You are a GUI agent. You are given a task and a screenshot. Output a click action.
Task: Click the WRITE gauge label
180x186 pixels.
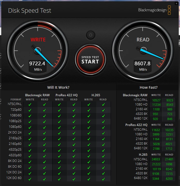coord(38,40)
